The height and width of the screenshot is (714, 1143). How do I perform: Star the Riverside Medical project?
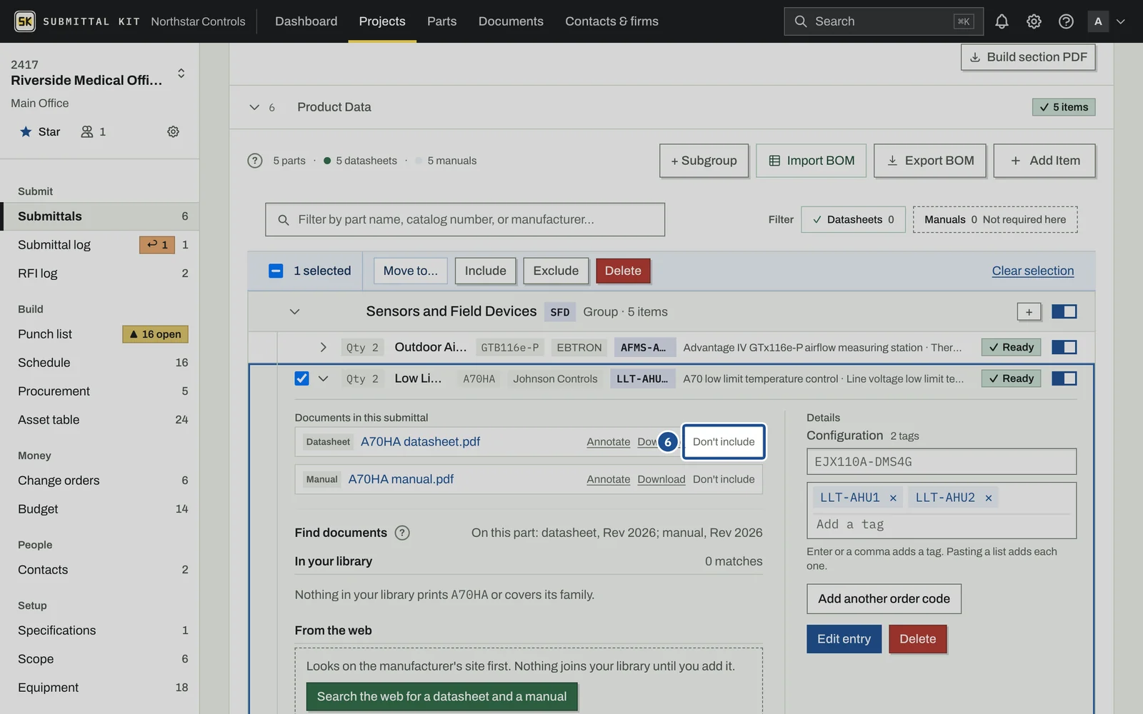(x=40, y=131)
